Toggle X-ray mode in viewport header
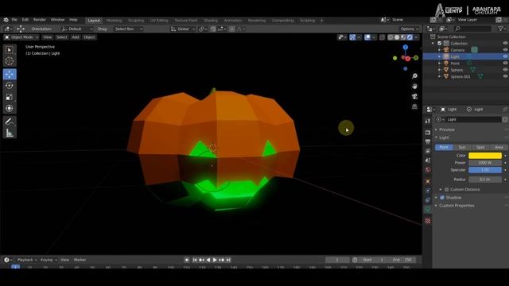Viewport: 509px width, 286px height. [x=382, y=37]
